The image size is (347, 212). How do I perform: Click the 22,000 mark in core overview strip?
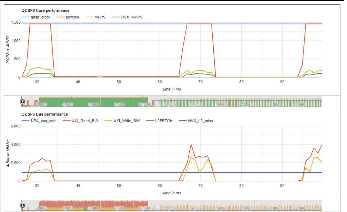pyautogui.click(x=299, y=104)
